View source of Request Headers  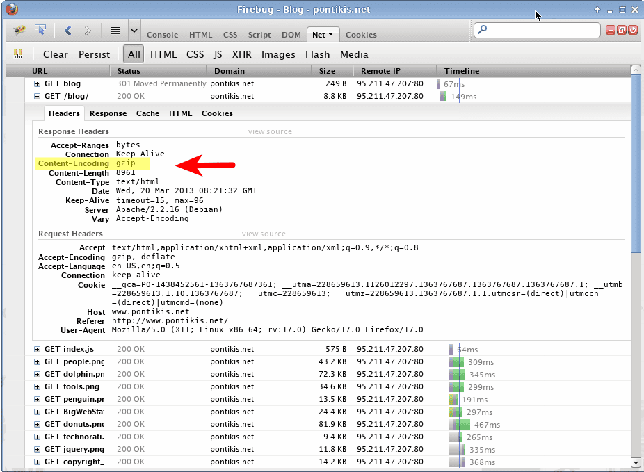[x=264, y=234]
